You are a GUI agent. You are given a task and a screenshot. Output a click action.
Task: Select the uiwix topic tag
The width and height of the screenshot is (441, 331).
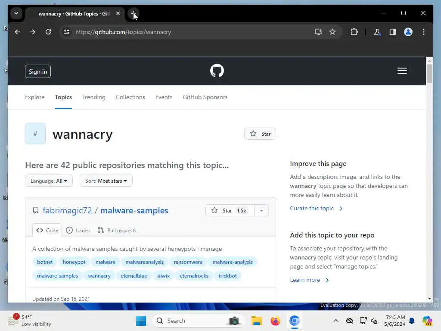[x=163, y=276]
